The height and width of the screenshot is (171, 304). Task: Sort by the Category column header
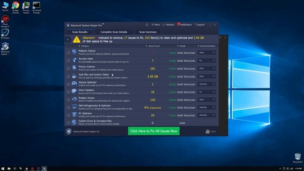pyautogui.click(x=84, y=46)
